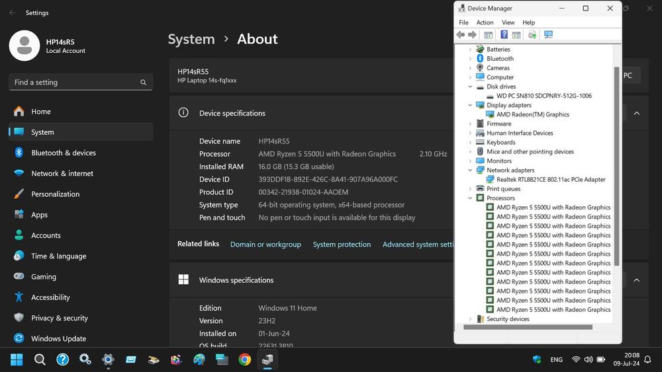Screen dimensions: 662x372
Task: Click the notification bell in system tray
Action: tap(647, 359)
